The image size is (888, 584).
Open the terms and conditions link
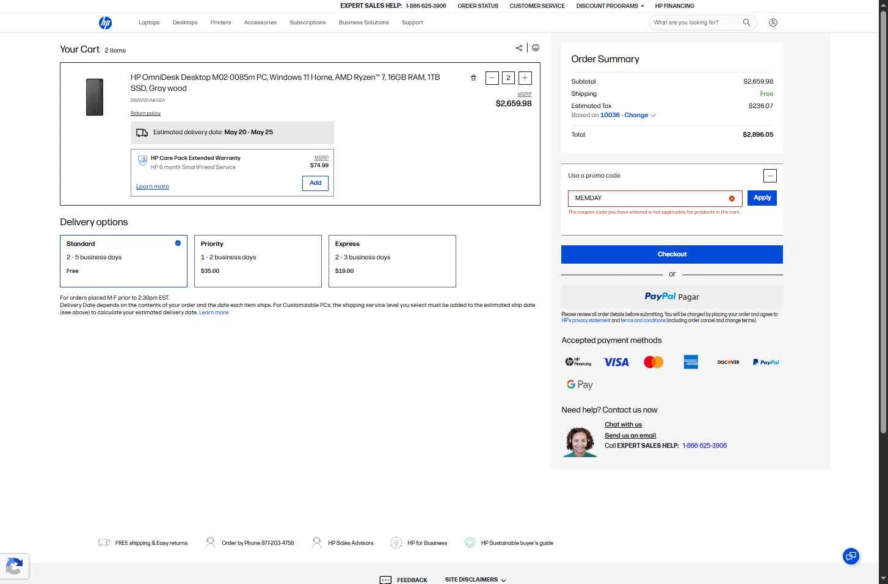tap(643, 320)
